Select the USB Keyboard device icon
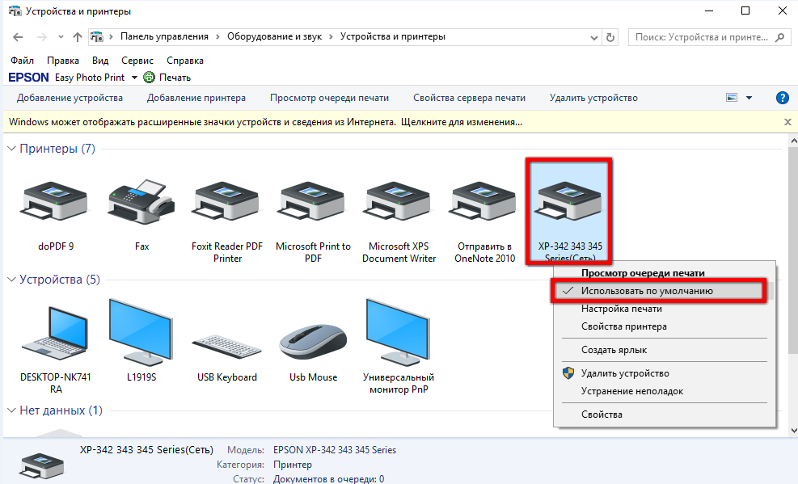The image size is (798, 484). (227, 346)
